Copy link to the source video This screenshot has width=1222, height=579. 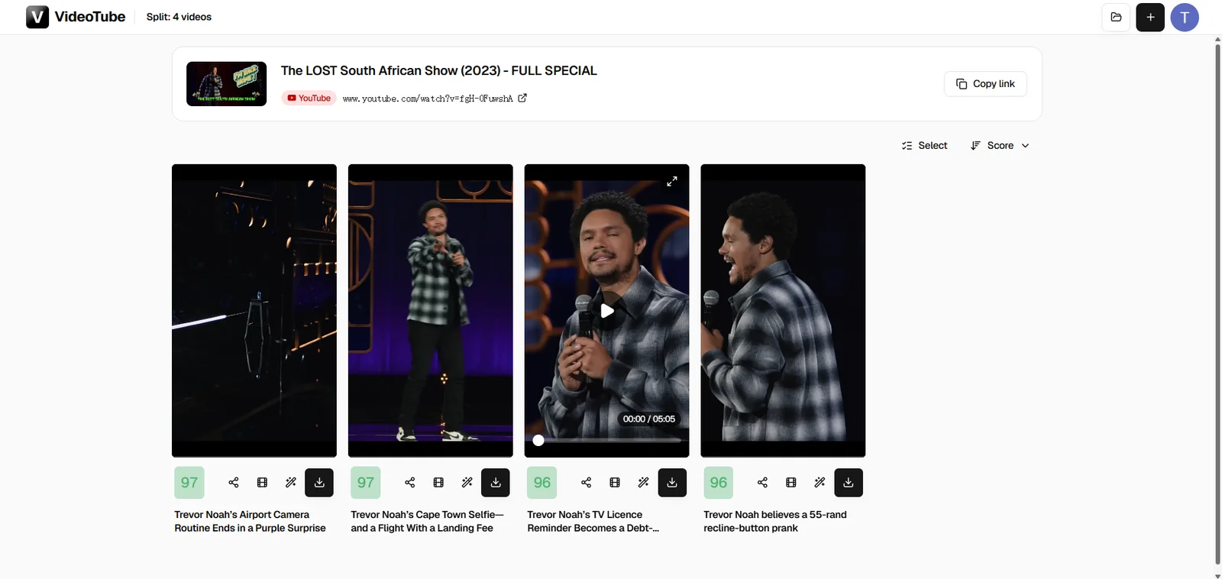[x=986, y=84]
